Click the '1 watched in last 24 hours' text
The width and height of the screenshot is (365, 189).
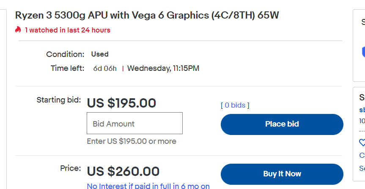[x=67, y=30]
